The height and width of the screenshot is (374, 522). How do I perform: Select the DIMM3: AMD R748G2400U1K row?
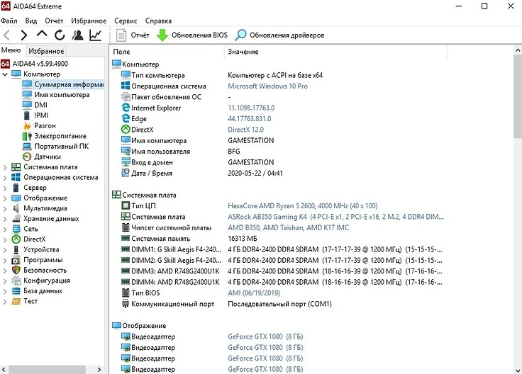(282, 271)
